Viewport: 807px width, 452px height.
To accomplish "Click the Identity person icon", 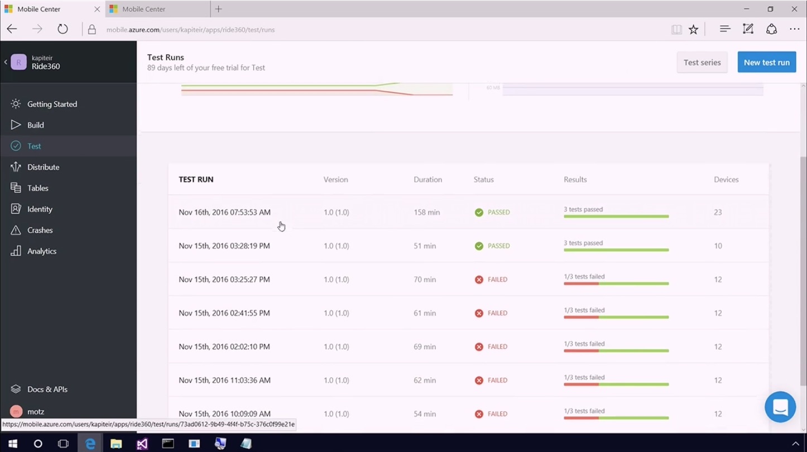I will 16,209.
